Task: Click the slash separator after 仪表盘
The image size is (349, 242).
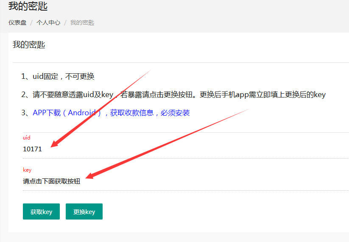Action: click(31, 22)
